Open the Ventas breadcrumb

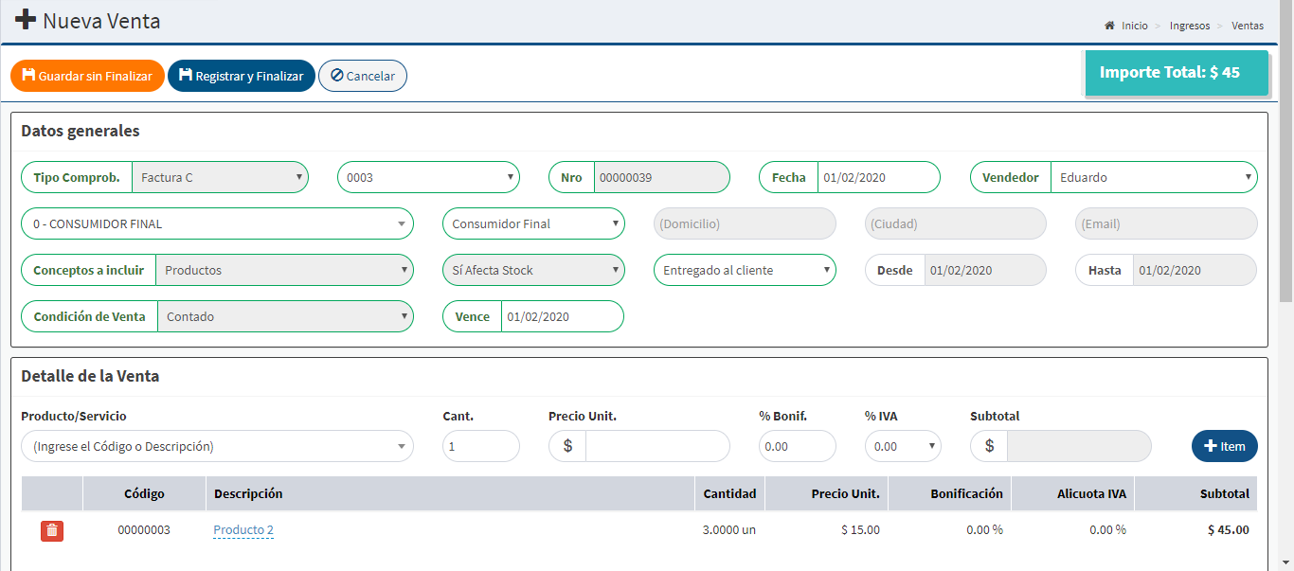click(x=1248, y=26)
